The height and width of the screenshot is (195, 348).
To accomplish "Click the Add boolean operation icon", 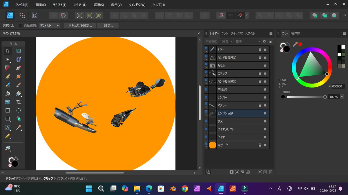I will click(260, 15).
